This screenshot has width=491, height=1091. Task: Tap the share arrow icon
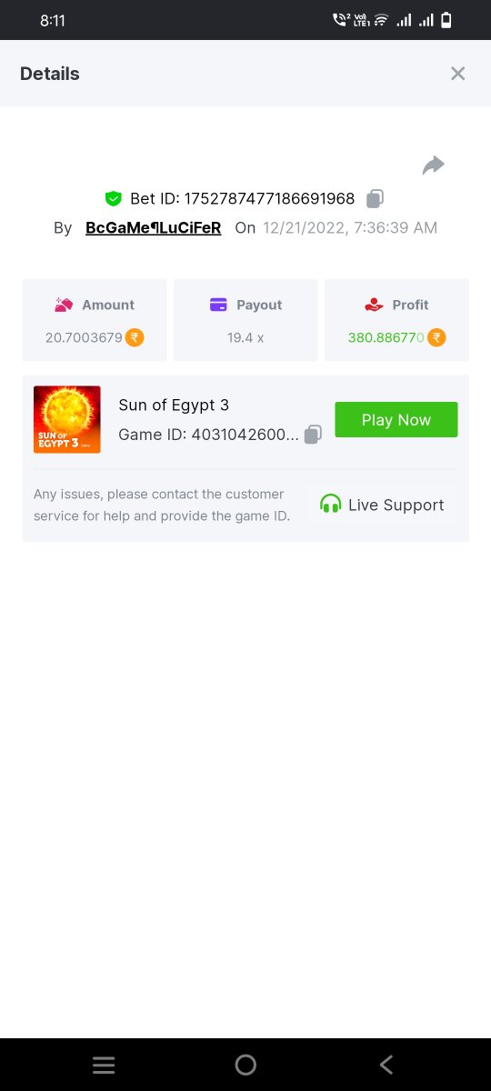click(434, 165)
